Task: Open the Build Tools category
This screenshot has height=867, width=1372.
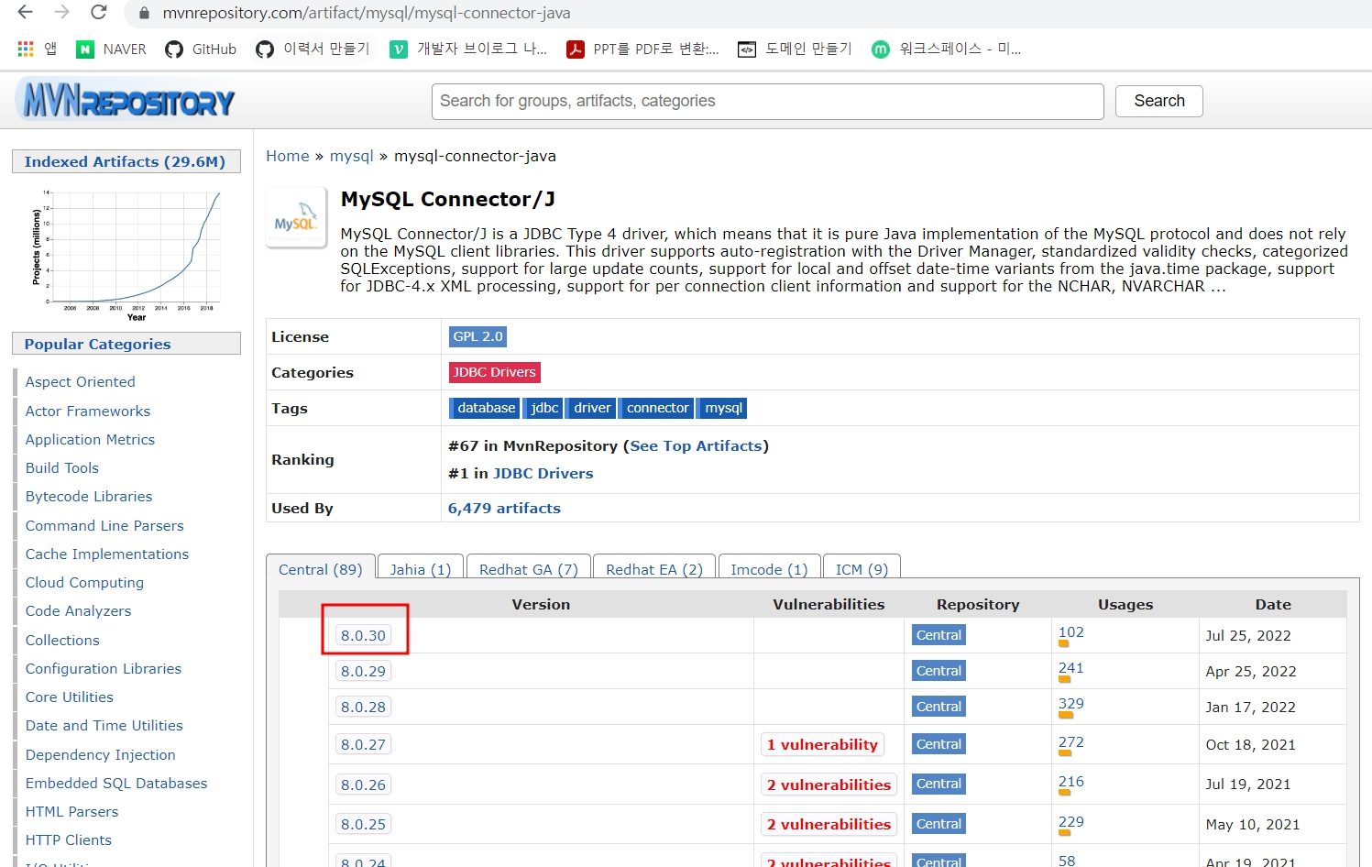Action: tap(61, 467)
